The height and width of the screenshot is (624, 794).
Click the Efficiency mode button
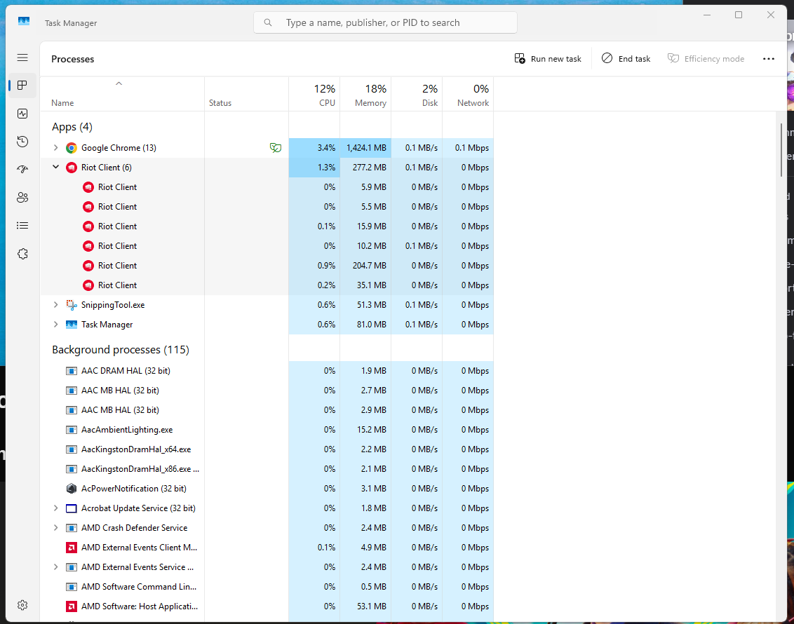[706, 59]
